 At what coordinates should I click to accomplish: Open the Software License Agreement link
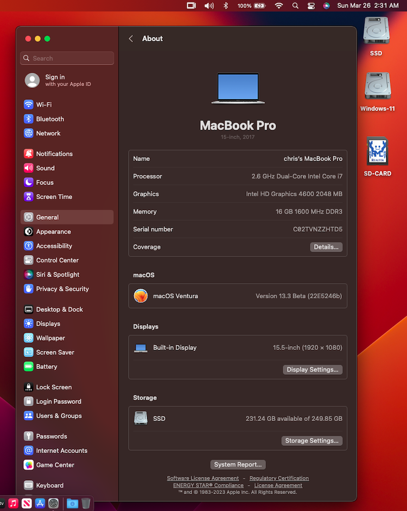pos(203,478)
